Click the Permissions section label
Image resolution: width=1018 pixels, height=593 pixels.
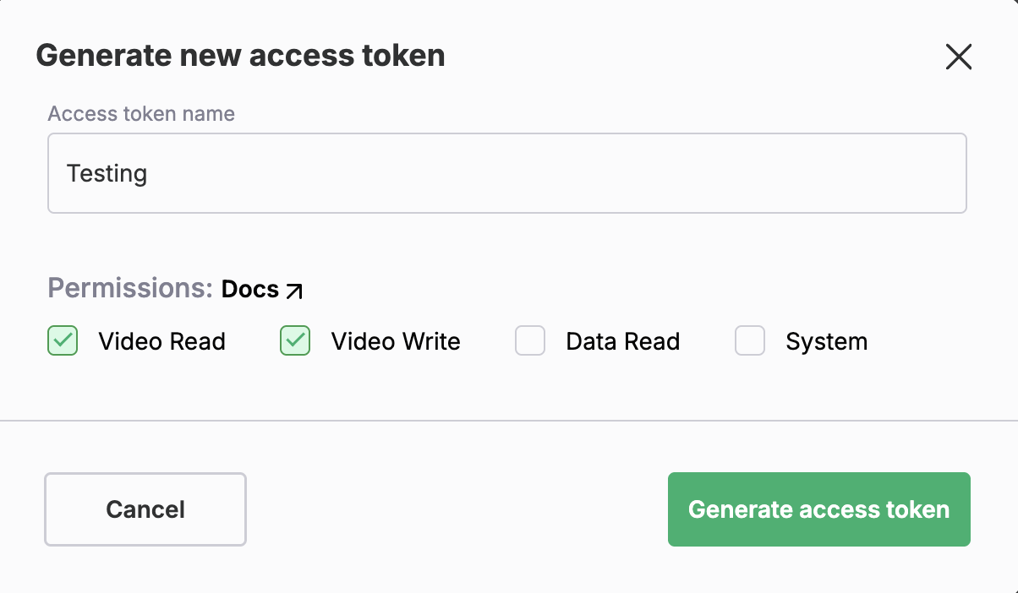129,288
